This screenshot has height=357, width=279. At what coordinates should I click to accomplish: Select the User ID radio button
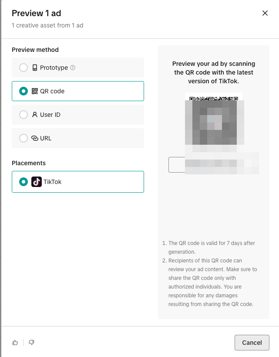24,115
